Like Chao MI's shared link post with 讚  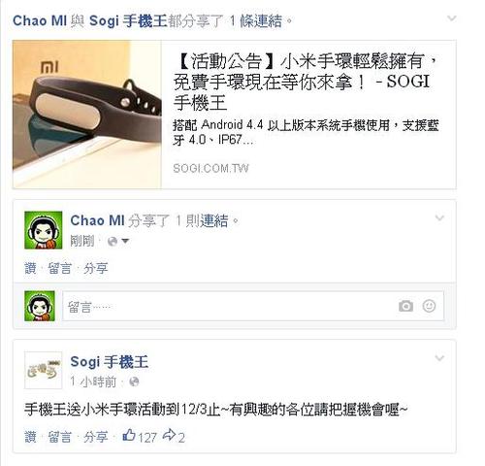click(x=30, y=268)
